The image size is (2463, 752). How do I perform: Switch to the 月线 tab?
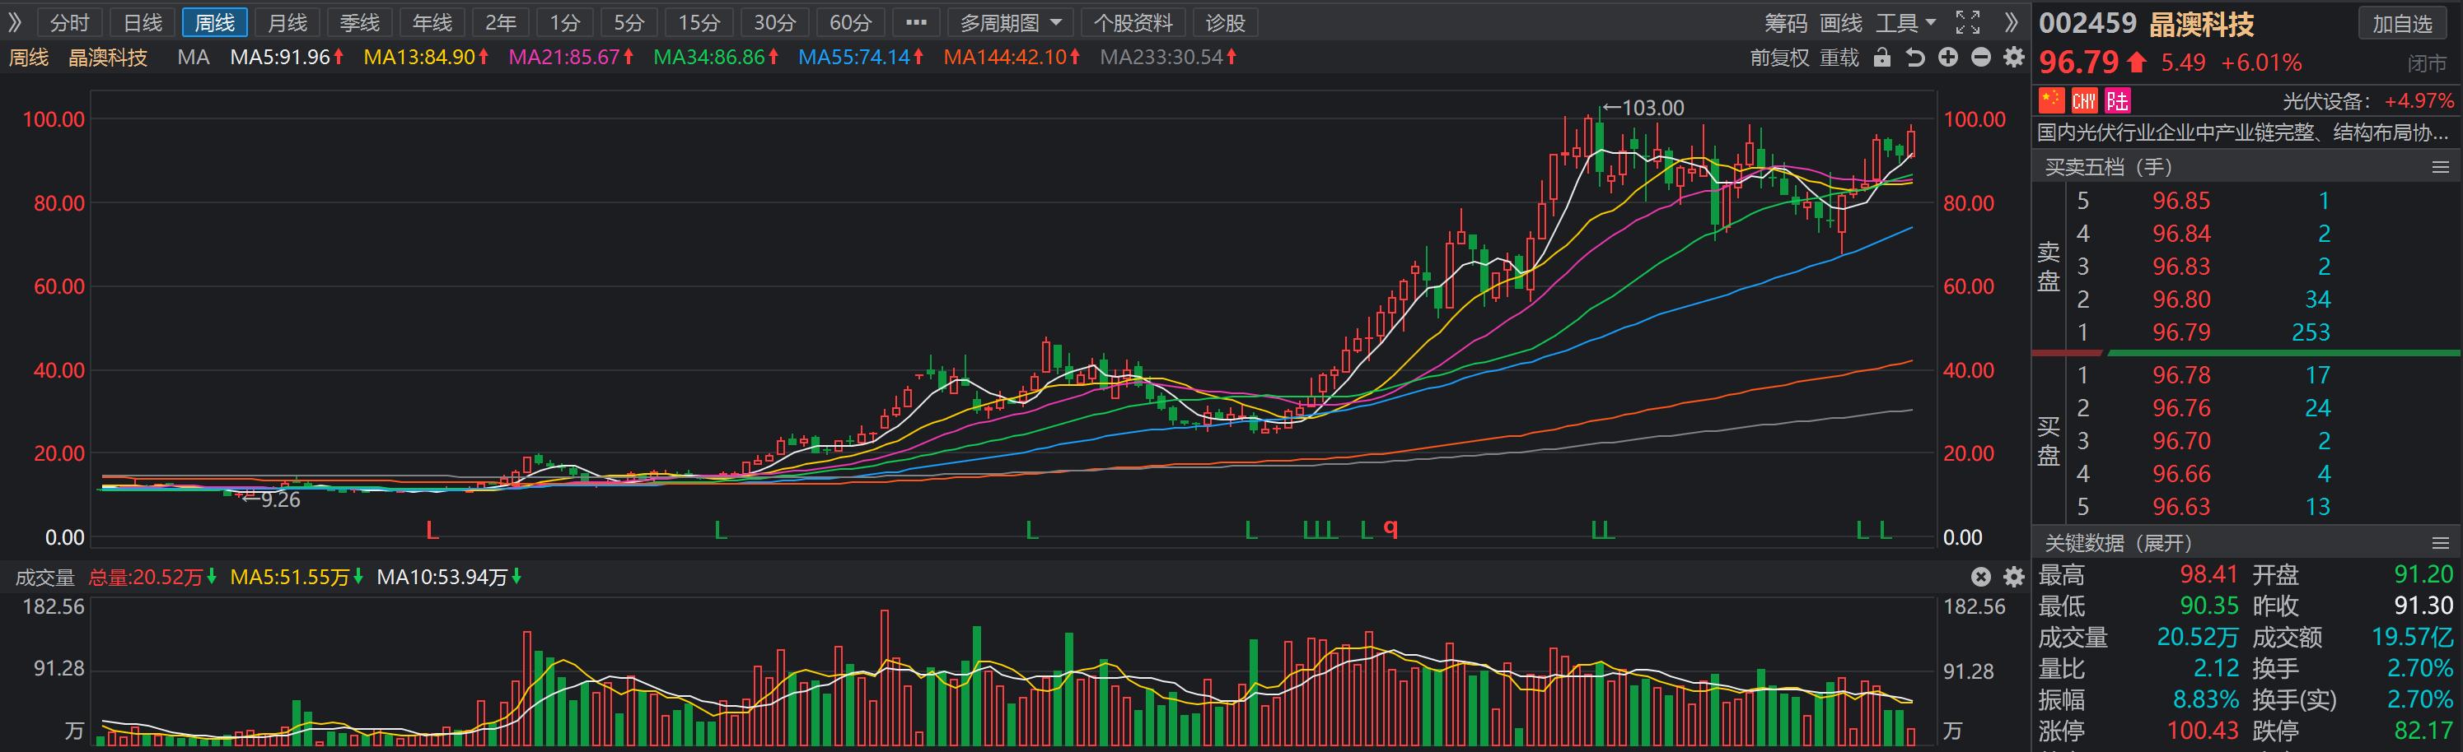pos(287,21)
